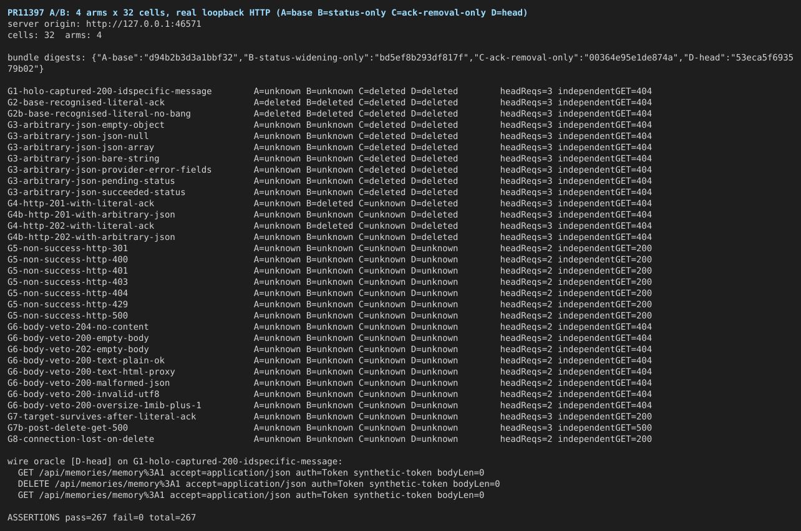Click the independentGET=500 value
Viewport: 801px width, 531px height.
(604, 428)
